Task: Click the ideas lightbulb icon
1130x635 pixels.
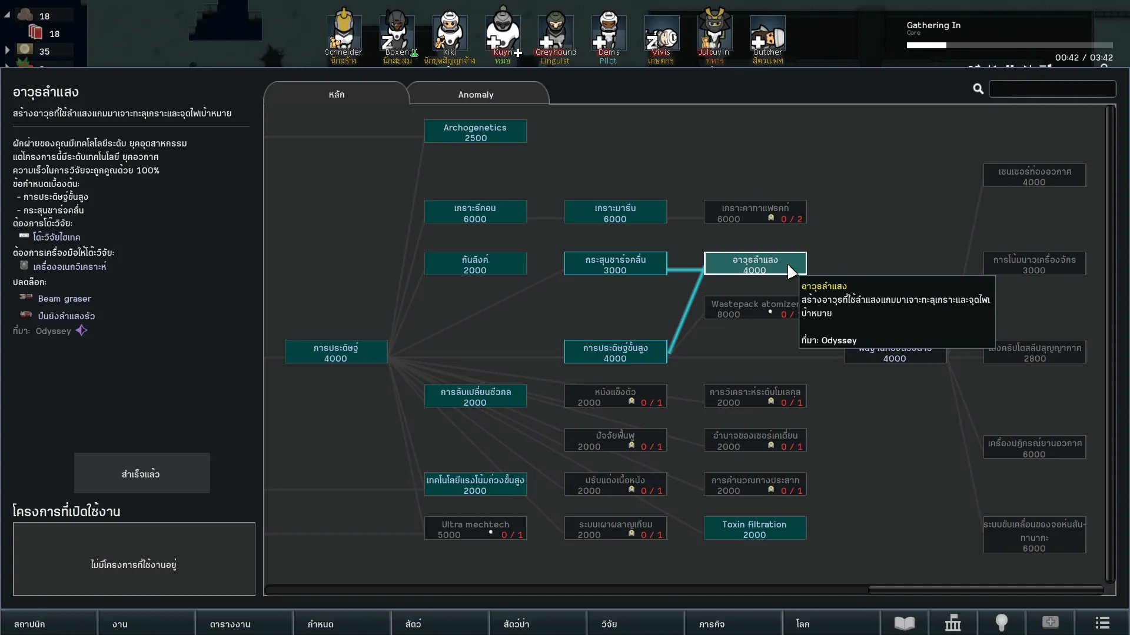Action: click(1001, 623)
